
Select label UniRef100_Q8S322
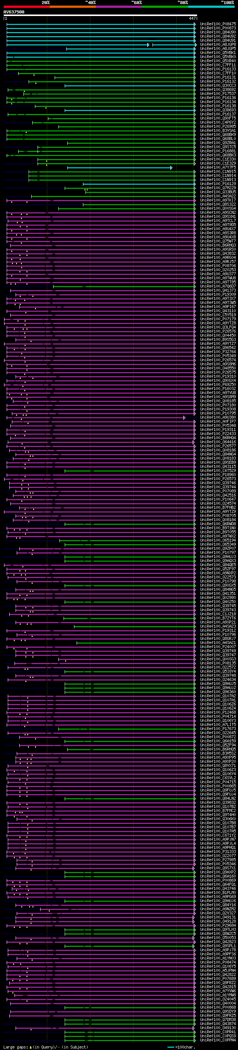218,204
